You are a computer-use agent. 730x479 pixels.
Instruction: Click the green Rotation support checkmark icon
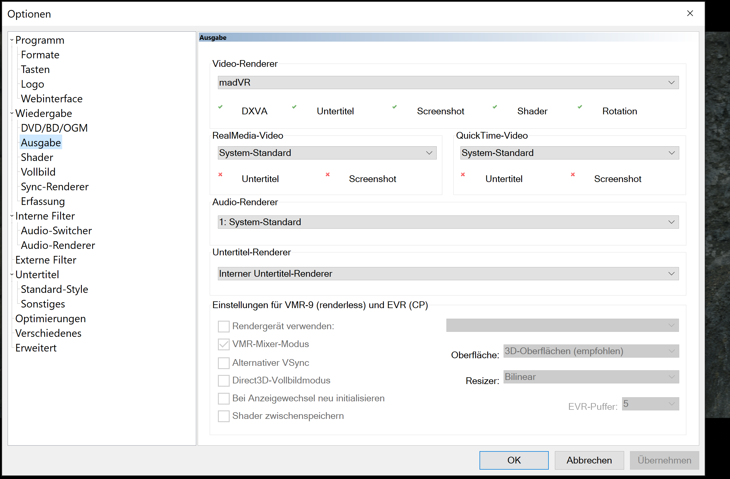580,107
